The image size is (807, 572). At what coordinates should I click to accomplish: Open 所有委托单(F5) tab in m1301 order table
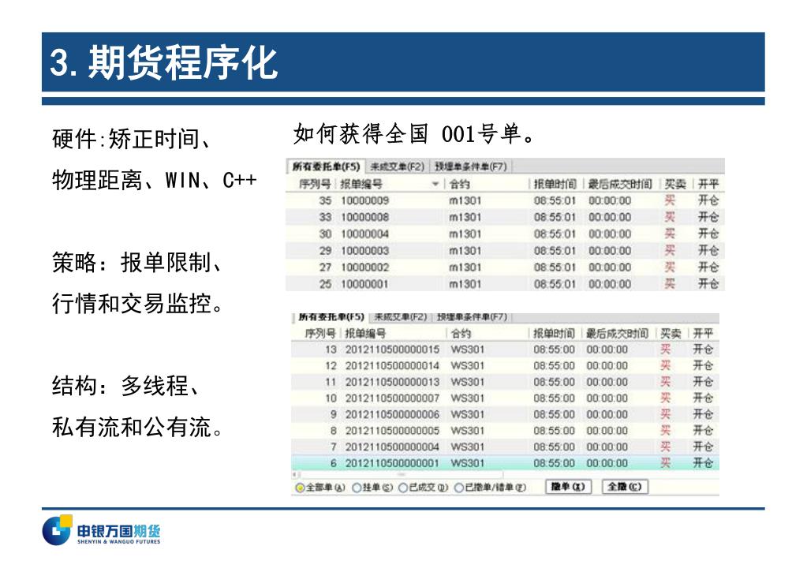click(x=326, y=166)
